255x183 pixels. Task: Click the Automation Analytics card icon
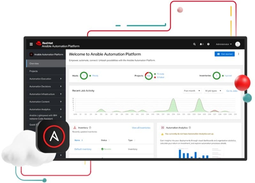click(162, 128)
